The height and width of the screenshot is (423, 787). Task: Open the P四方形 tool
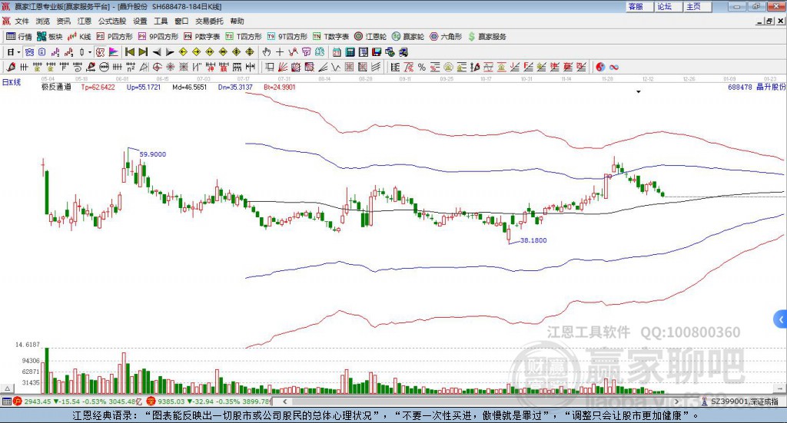(115, 37)
